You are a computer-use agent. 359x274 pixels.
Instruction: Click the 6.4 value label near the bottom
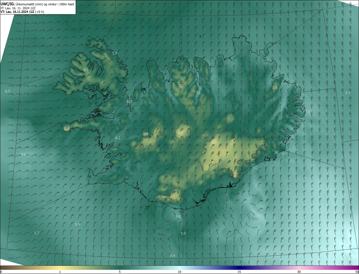pyautogui.click(x=172, y=256)
